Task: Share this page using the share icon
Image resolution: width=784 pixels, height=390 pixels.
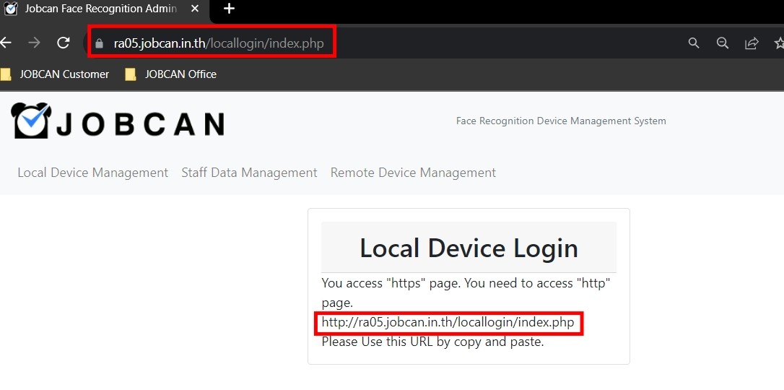Action: point(752,43)
